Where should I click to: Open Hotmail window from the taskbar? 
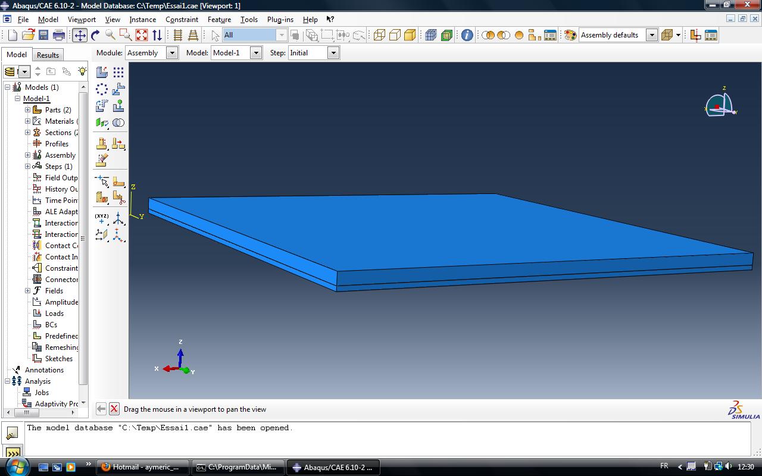[x=143, y=467]
